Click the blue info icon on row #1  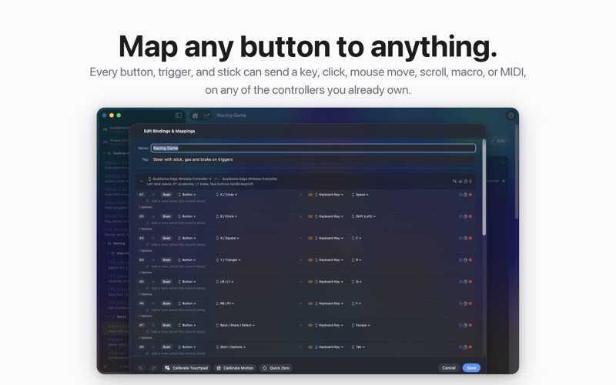pos(460,195)
